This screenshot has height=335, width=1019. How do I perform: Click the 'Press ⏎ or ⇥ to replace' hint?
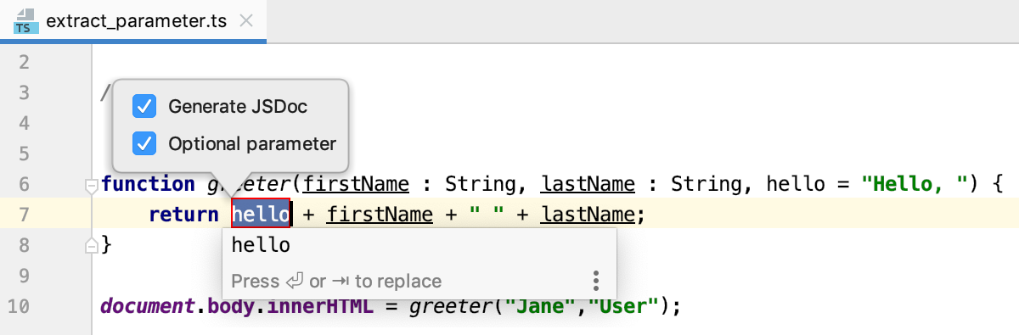tap(336, 281)
